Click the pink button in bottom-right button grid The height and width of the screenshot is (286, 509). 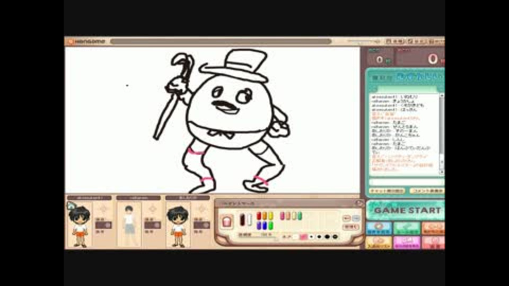point(407,242)
